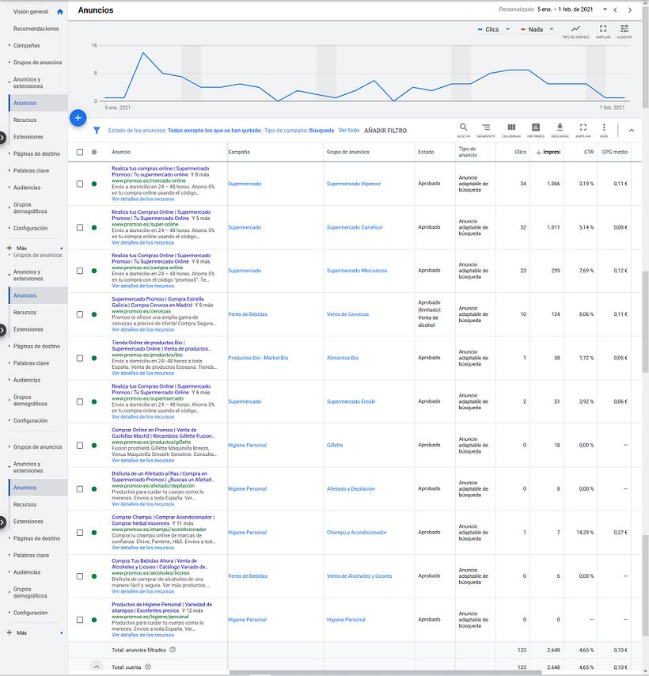Check the Alimentos Bio ad row checkbox

(80, 359)
